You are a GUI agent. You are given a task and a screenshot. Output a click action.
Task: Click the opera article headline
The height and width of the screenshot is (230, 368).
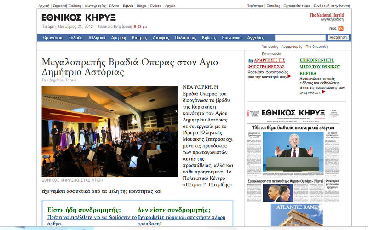point(130,67)
